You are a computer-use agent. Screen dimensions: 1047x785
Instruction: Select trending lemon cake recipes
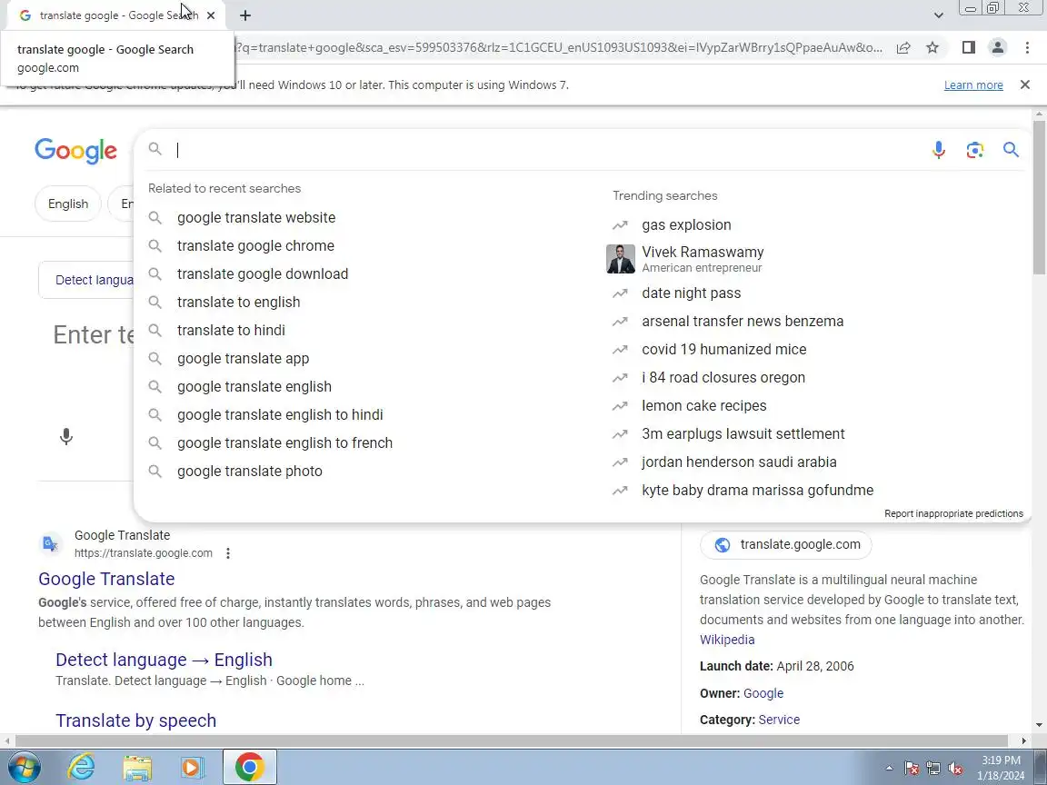pos(703,405)
